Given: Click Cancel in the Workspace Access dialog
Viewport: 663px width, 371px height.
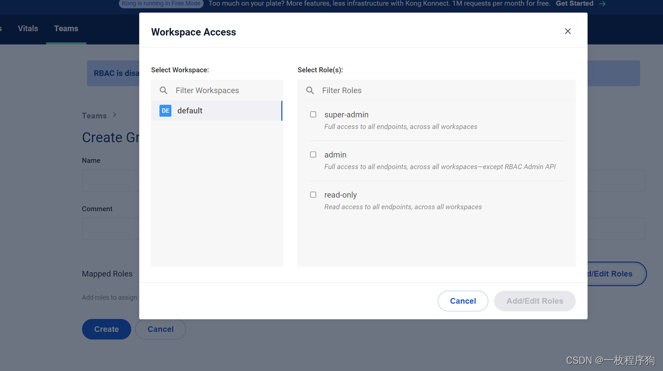Looking at the screenshot, I should pos(463,301).
